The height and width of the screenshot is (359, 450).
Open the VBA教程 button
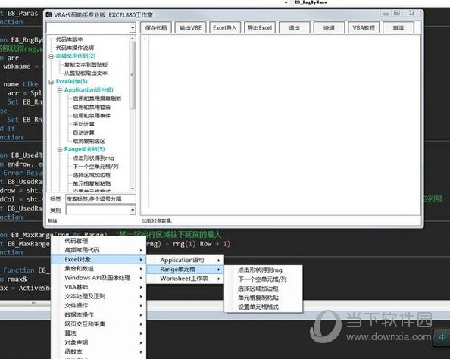(x=364, y=28)
